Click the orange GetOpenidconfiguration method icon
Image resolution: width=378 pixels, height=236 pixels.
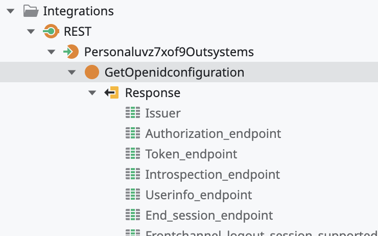91,72
